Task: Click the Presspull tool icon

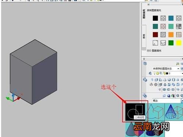Action: click(x=165, y=85)
